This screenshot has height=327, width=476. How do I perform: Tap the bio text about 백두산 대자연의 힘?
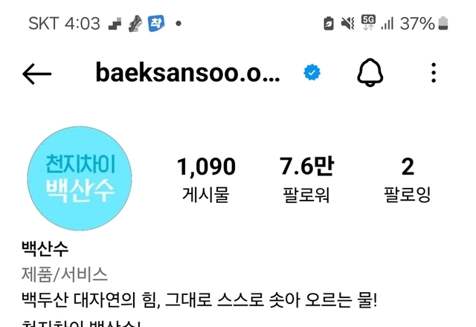pos(199,300)
